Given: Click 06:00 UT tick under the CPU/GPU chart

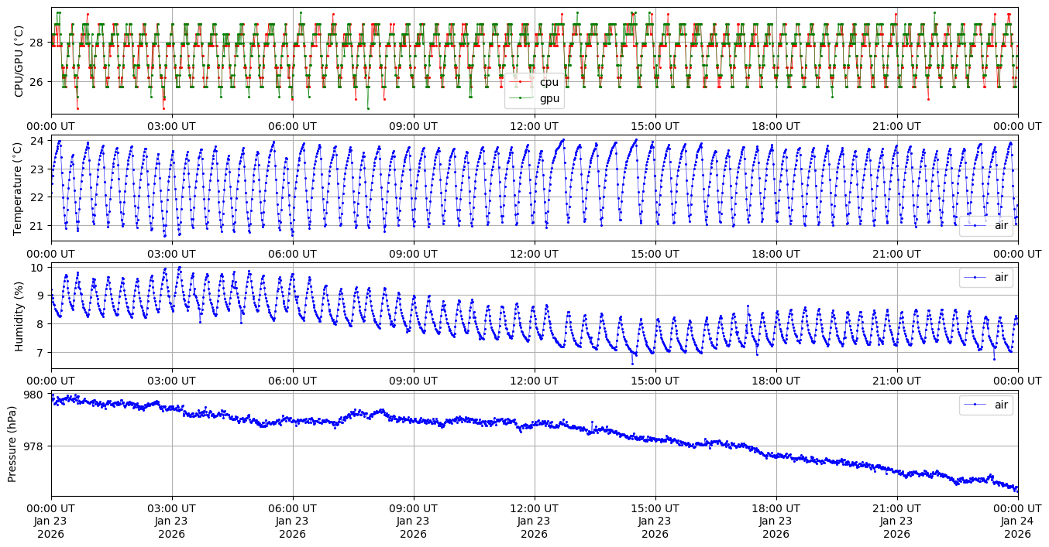Looking at the screenshot, I should pyautogui.click(x=293, y=126).
